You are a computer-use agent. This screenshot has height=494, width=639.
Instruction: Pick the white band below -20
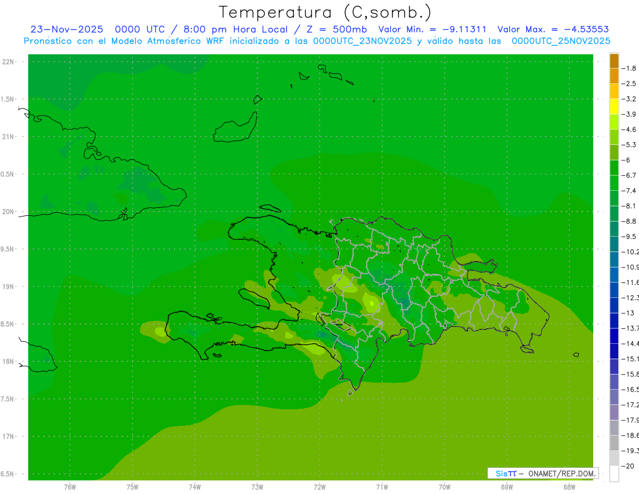point(614,474)
